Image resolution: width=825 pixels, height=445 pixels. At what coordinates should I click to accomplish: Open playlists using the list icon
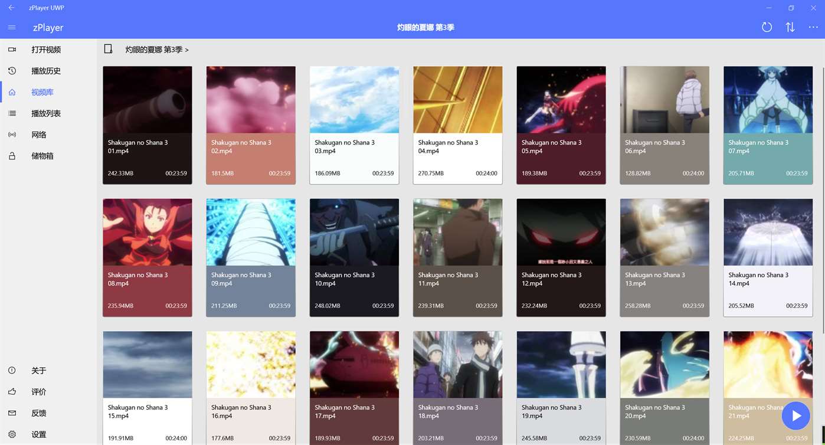pyautogui.click(x=12, y=113)
